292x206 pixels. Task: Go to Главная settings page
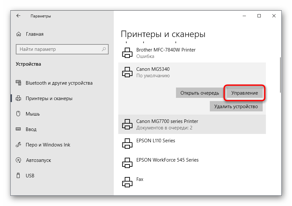[34, 34]
